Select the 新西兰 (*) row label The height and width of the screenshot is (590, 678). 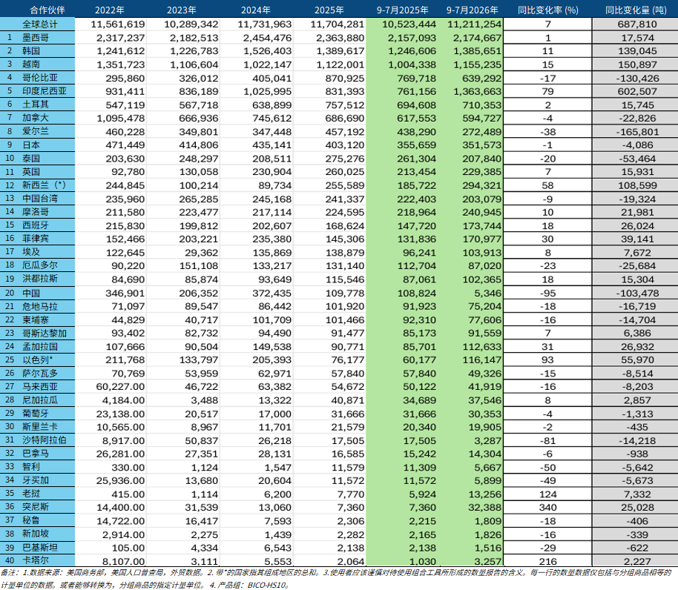[44, 185]
